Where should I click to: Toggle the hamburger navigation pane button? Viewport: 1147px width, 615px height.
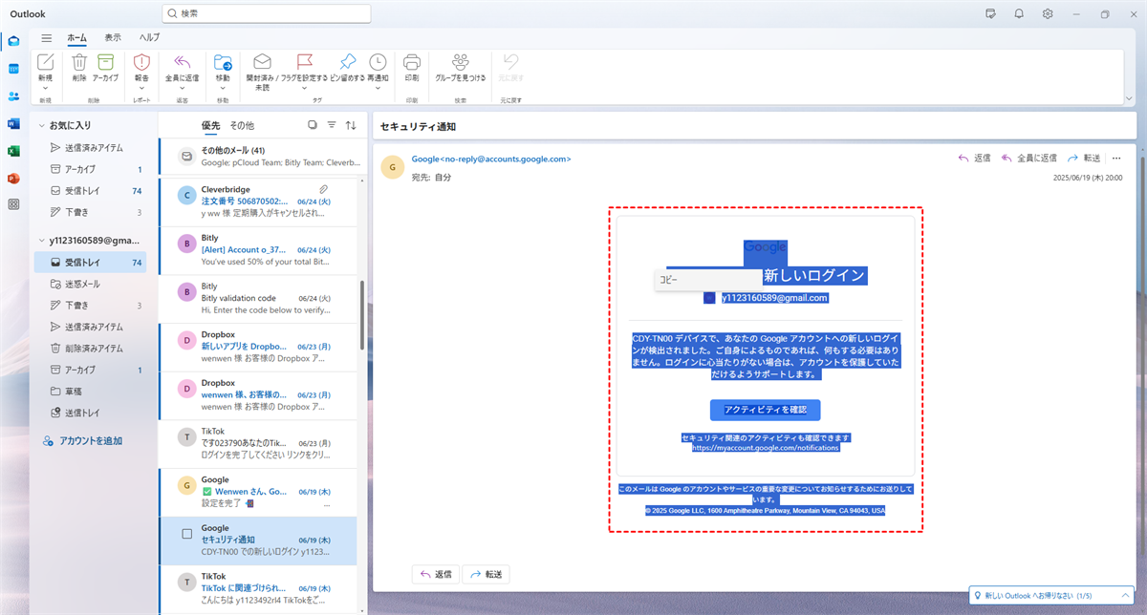click(46, 38)
